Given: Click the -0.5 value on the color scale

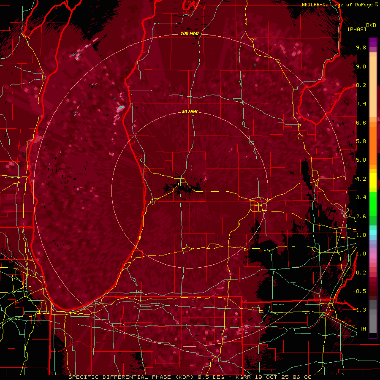Looking at the screenshot, I should pyautogui.click(x=359, y=291).
